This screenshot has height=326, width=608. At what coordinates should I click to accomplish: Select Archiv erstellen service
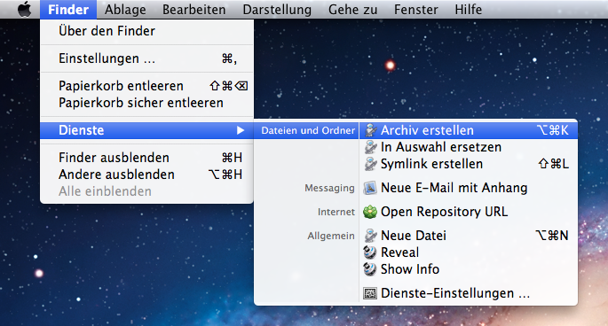point(469,130)
